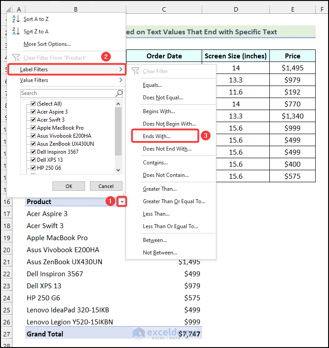Click the Screen Size (inches) header cell
329x348 pixels.
click(236, 56)
